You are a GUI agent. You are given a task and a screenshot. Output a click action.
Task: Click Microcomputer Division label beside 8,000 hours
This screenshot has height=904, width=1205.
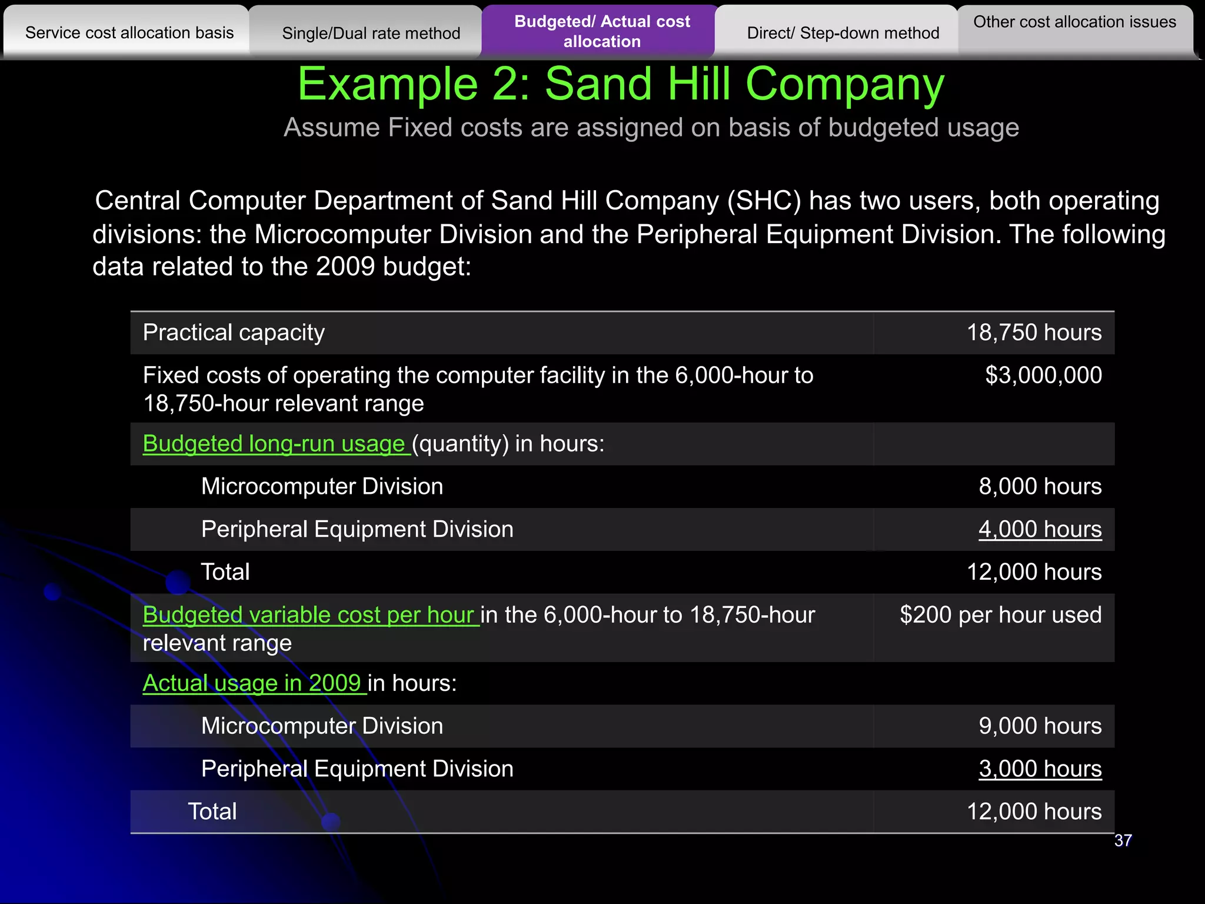click(322, 487)
